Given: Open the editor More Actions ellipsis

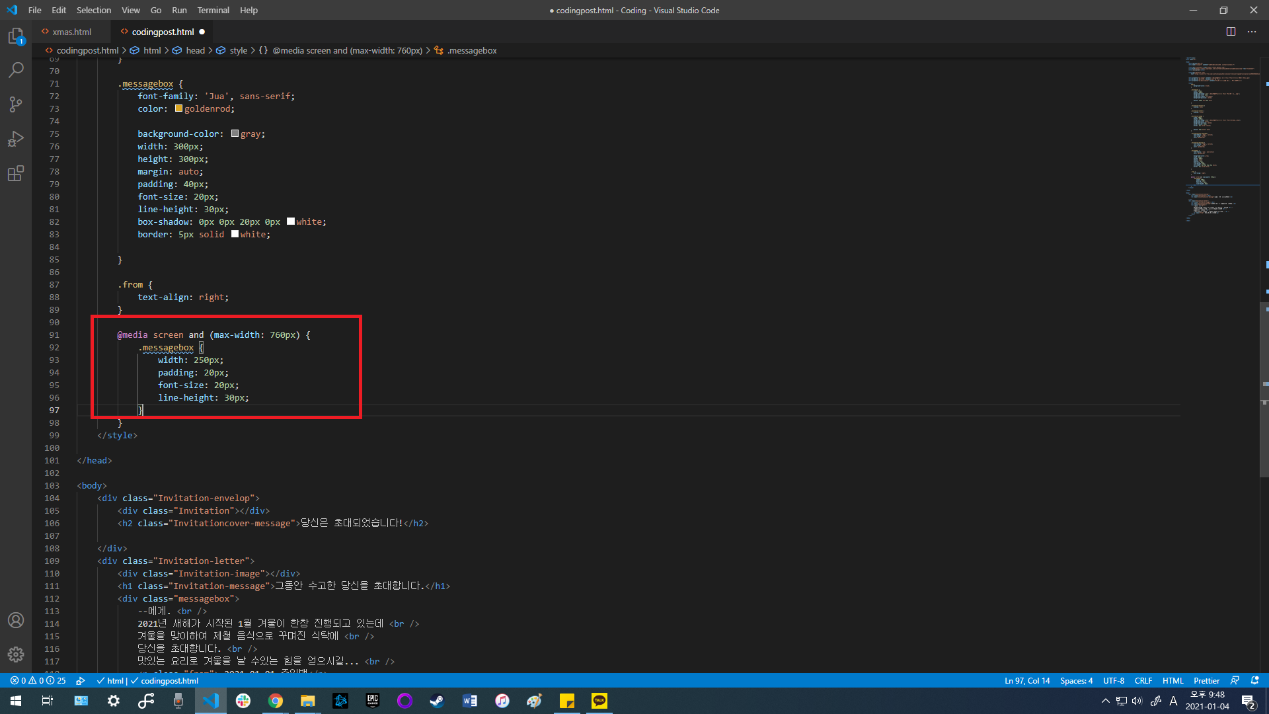Looking at the screenshot, I should 1252,32.
